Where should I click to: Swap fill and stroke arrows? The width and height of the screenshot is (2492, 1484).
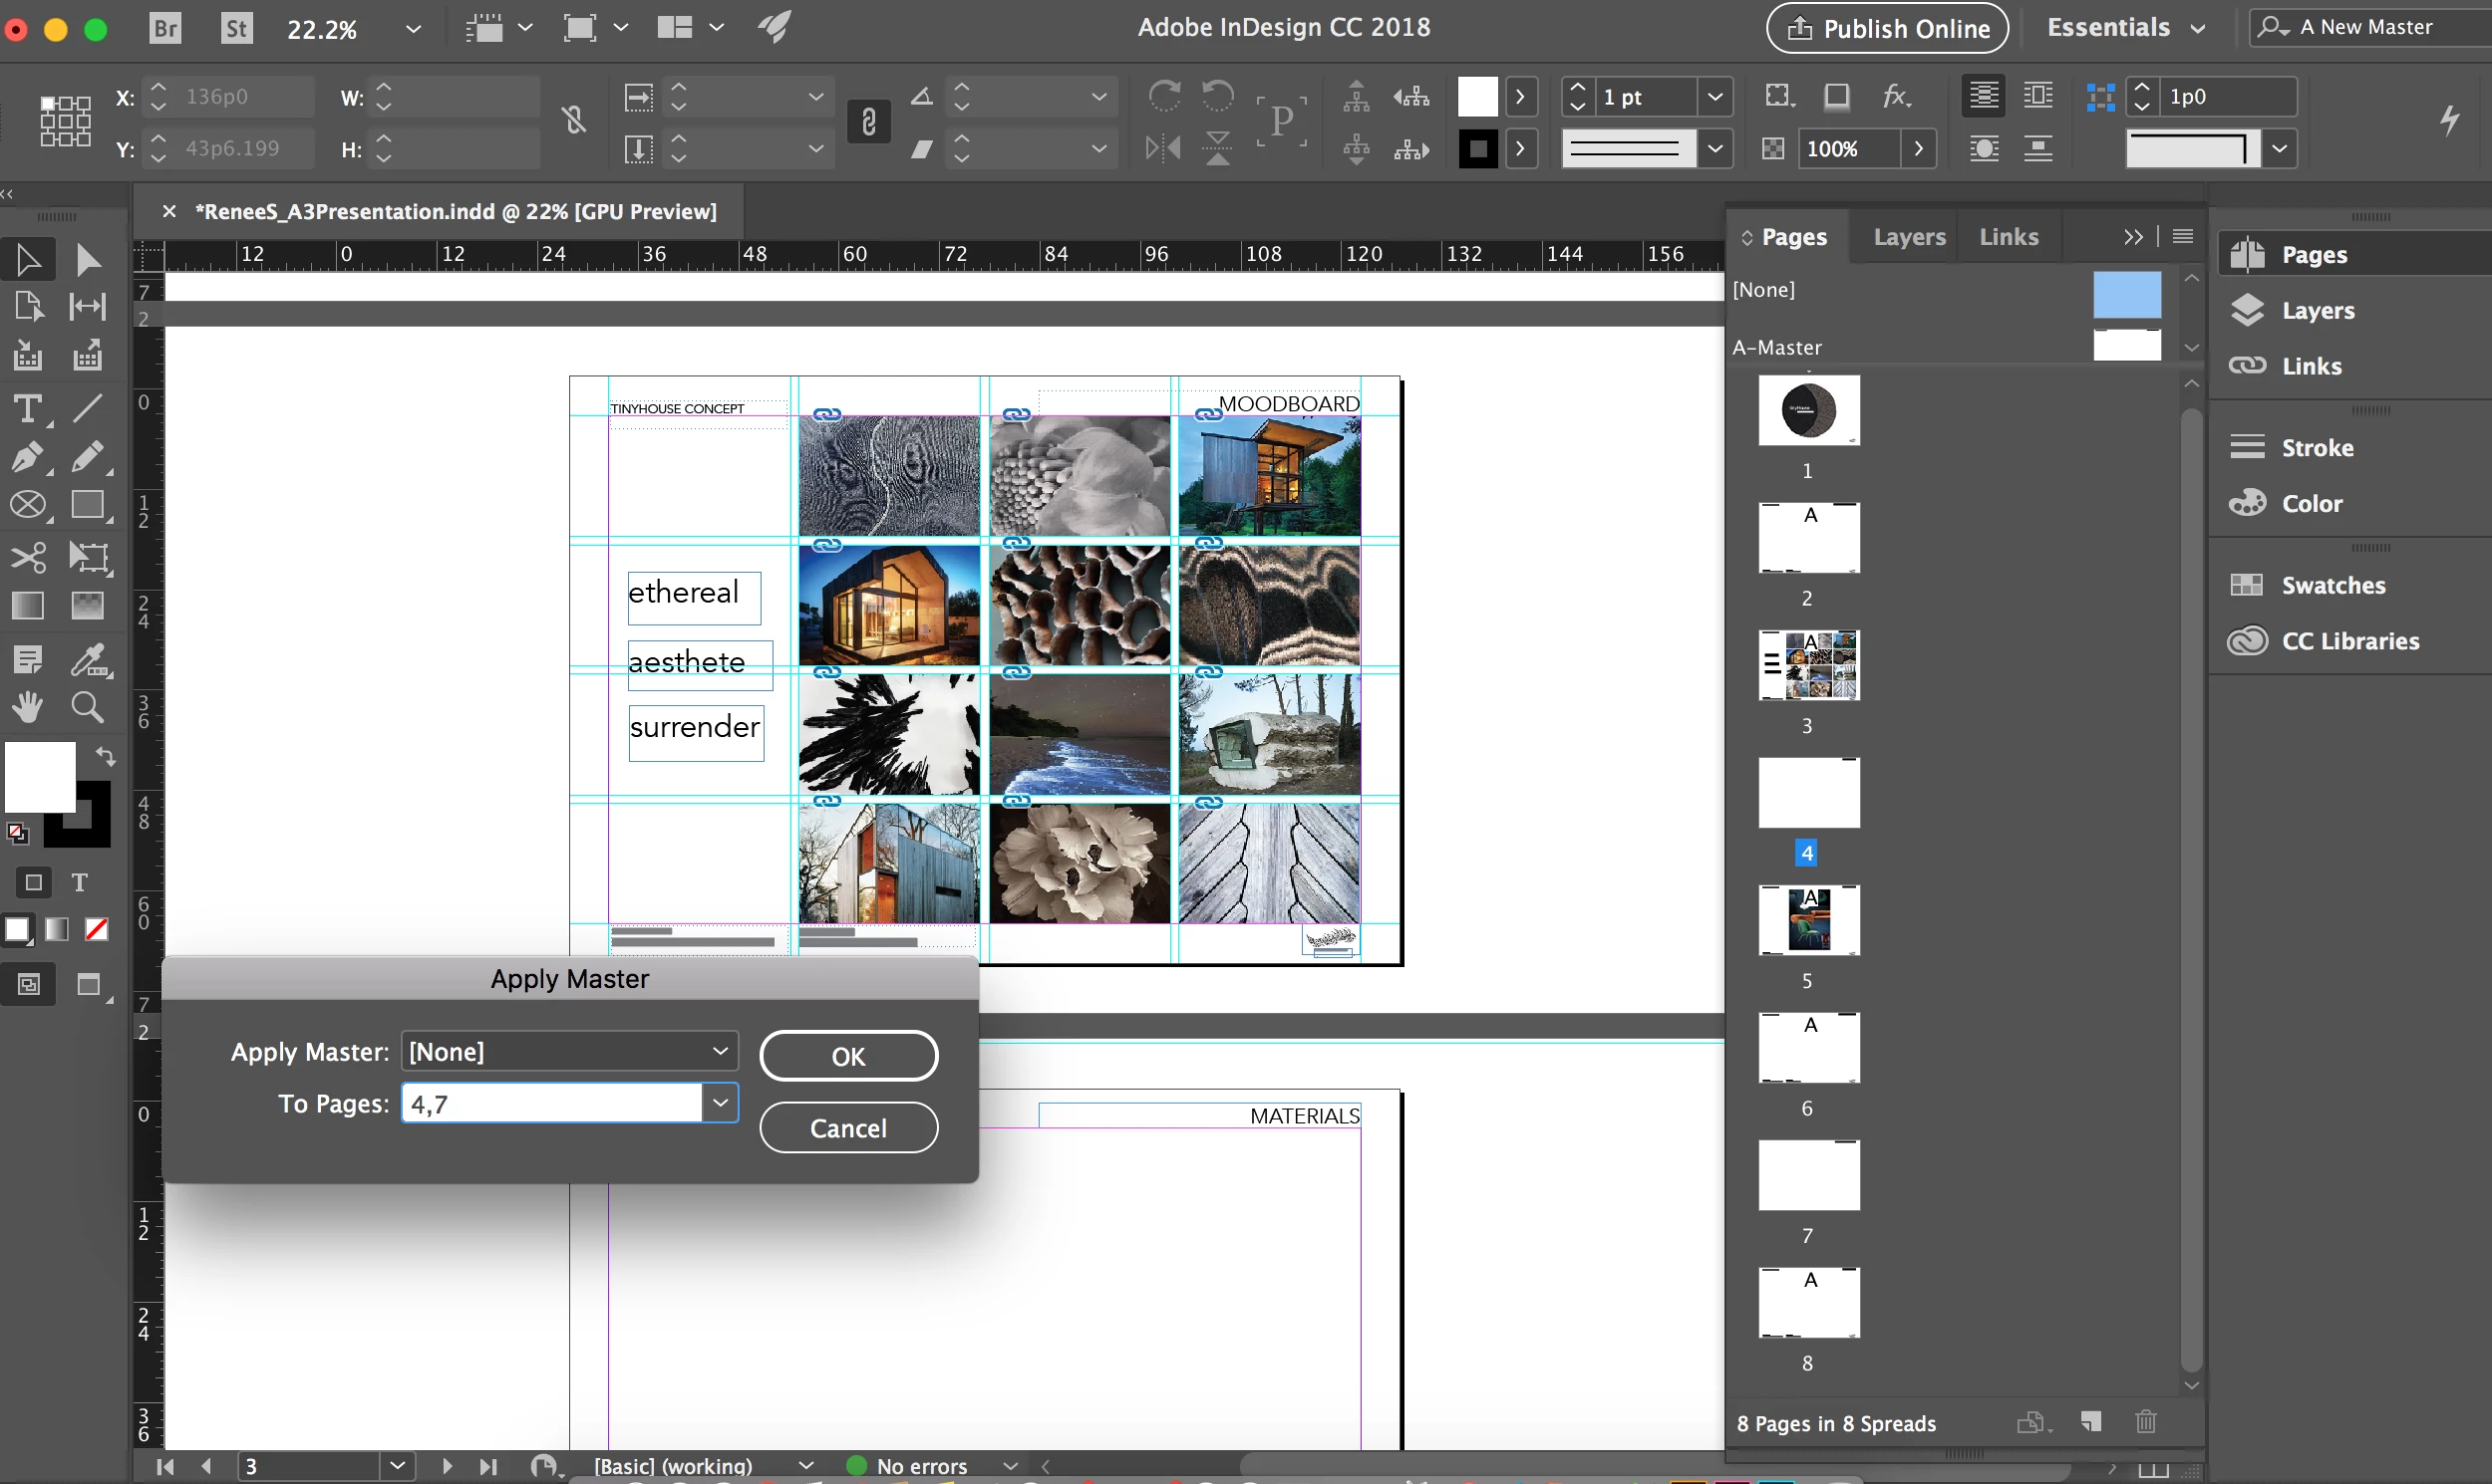[x=105, y=755]
